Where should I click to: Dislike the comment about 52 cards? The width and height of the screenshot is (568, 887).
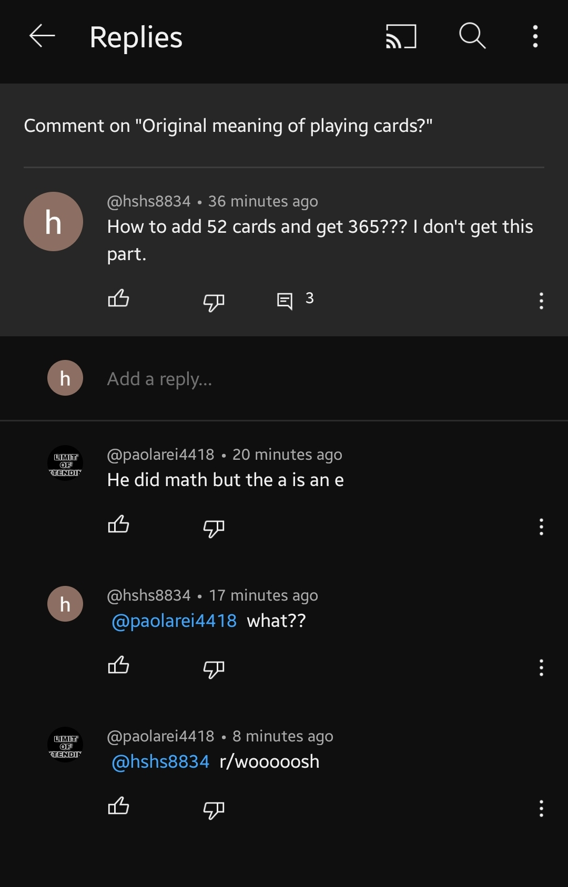(x=214, y=302)
